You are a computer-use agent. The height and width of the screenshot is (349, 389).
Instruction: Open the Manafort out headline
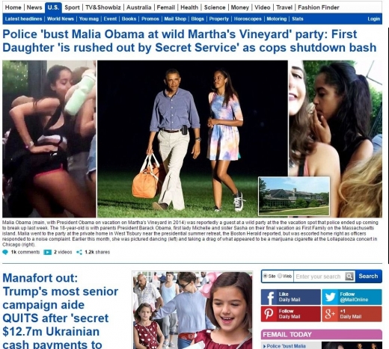coord(61,311)
